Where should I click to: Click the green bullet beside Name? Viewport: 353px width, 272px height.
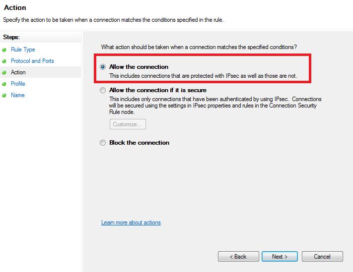click(x=4, y=95)
